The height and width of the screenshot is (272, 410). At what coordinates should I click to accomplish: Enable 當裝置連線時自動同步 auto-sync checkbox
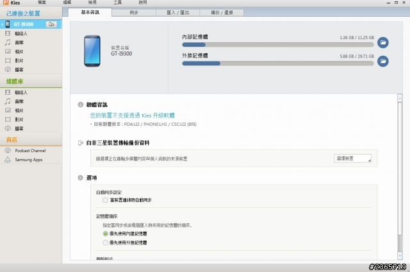point(105,200)
